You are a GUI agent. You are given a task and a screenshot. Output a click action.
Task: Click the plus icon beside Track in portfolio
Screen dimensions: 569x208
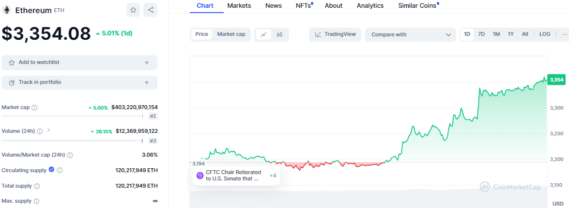click(147, 82)
